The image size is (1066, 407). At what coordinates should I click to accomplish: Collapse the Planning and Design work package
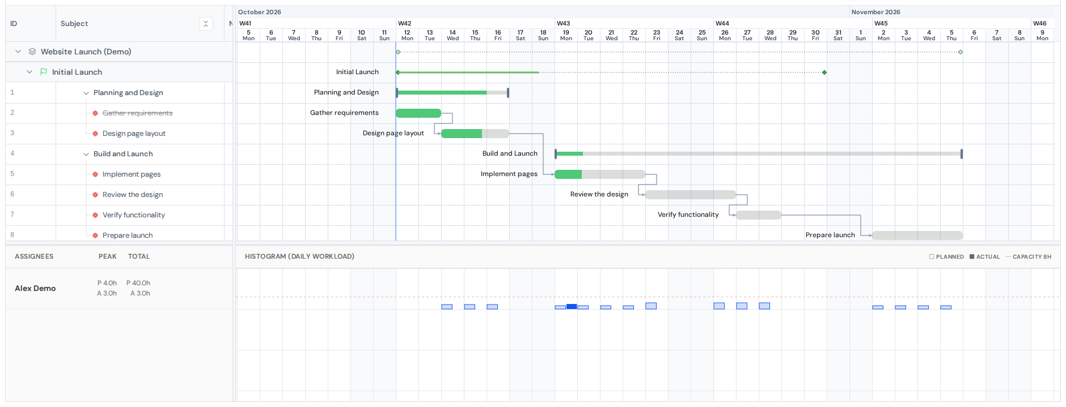[86, 93]
